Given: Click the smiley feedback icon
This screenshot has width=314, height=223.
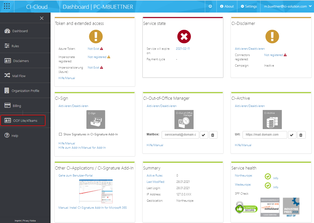Looking at the screenshot, I should (210, 7).
